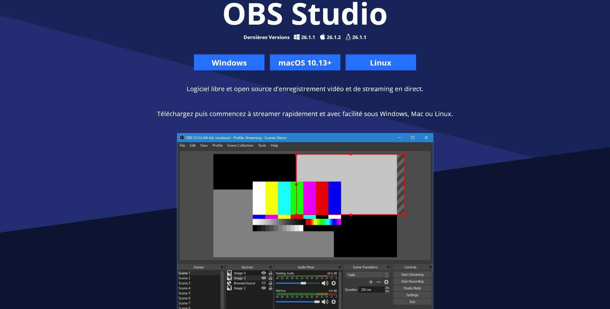Click the BrowserSource globe icon

click(x=229, y=283)
